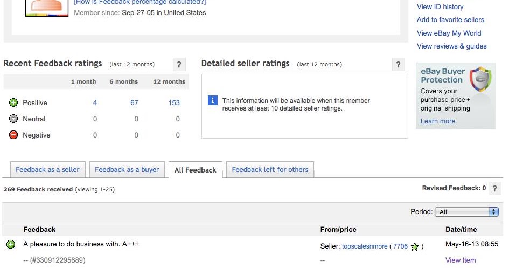Screen dimensions: 509x268
Task: Click the positive icon beside first feedback comment
Action: (11, 244)
